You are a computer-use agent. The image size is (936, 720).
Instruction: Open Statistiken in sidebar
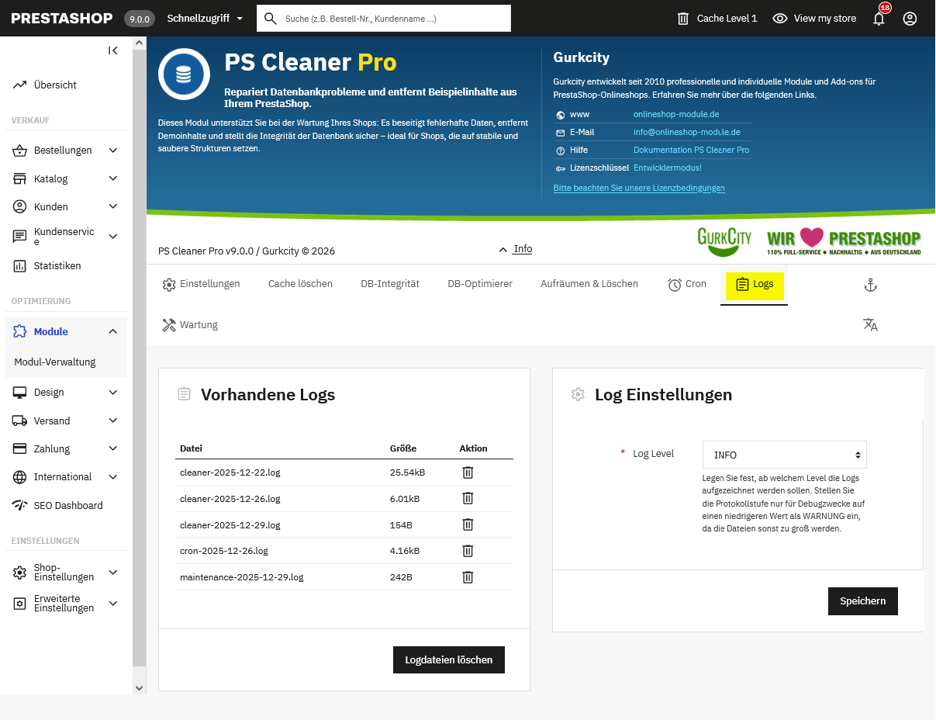(x=57, y=266)
